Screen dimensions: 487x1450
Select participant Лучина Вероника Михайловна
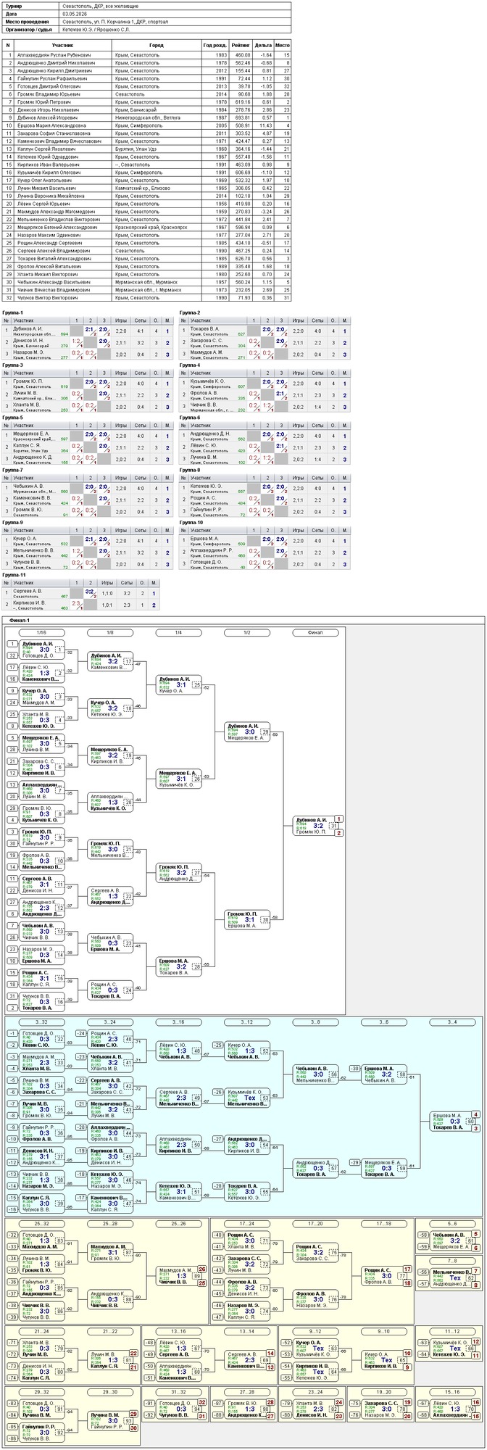pos(49,196)
